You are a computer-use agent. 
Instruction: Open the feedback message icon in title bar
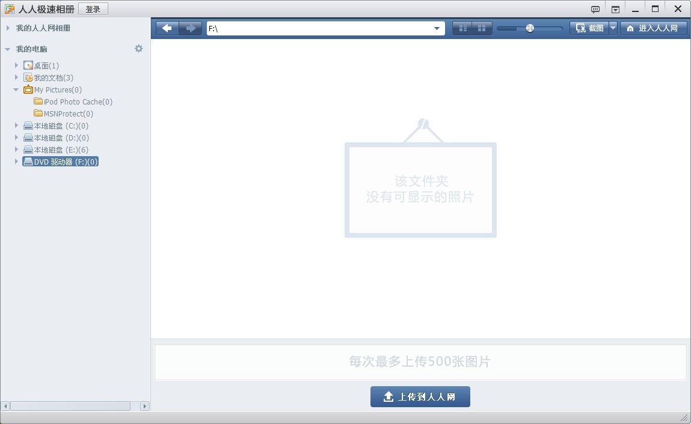pos(595,9)
